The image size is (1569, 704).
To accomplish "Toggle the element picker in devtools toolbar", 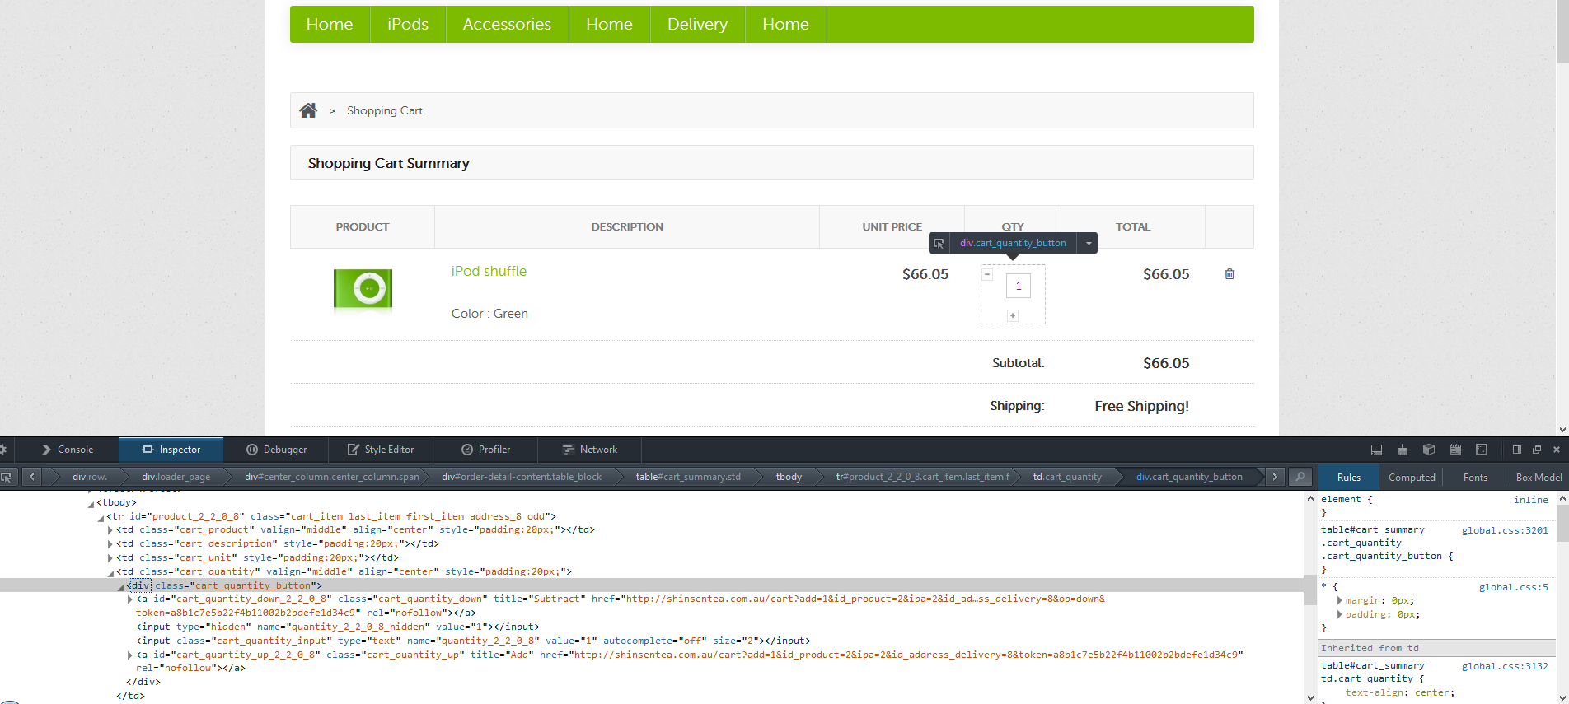I will pyautogui.click(x=7, y=477).
